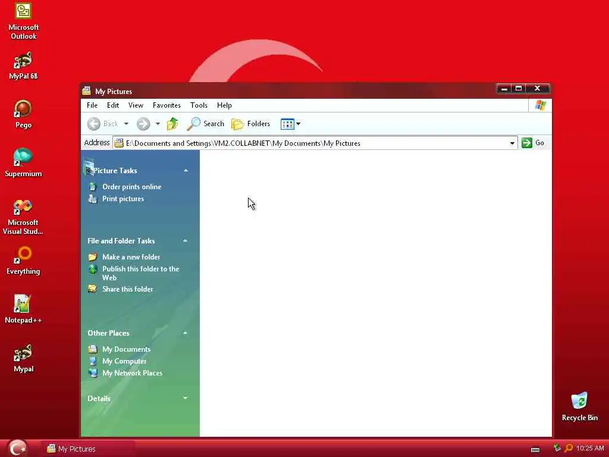Launch MyPal 68 desktop shortcut

pyautogui.click(x=23, y=65)
